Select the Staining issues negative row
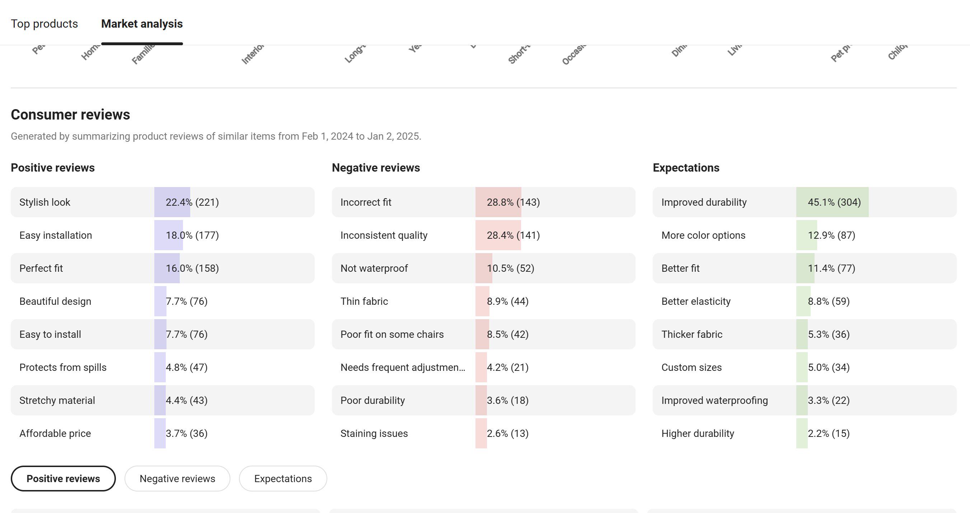Image resolution: width=970 pixels, height=513 pixels. pyautogui.click(x=483, y=433)
